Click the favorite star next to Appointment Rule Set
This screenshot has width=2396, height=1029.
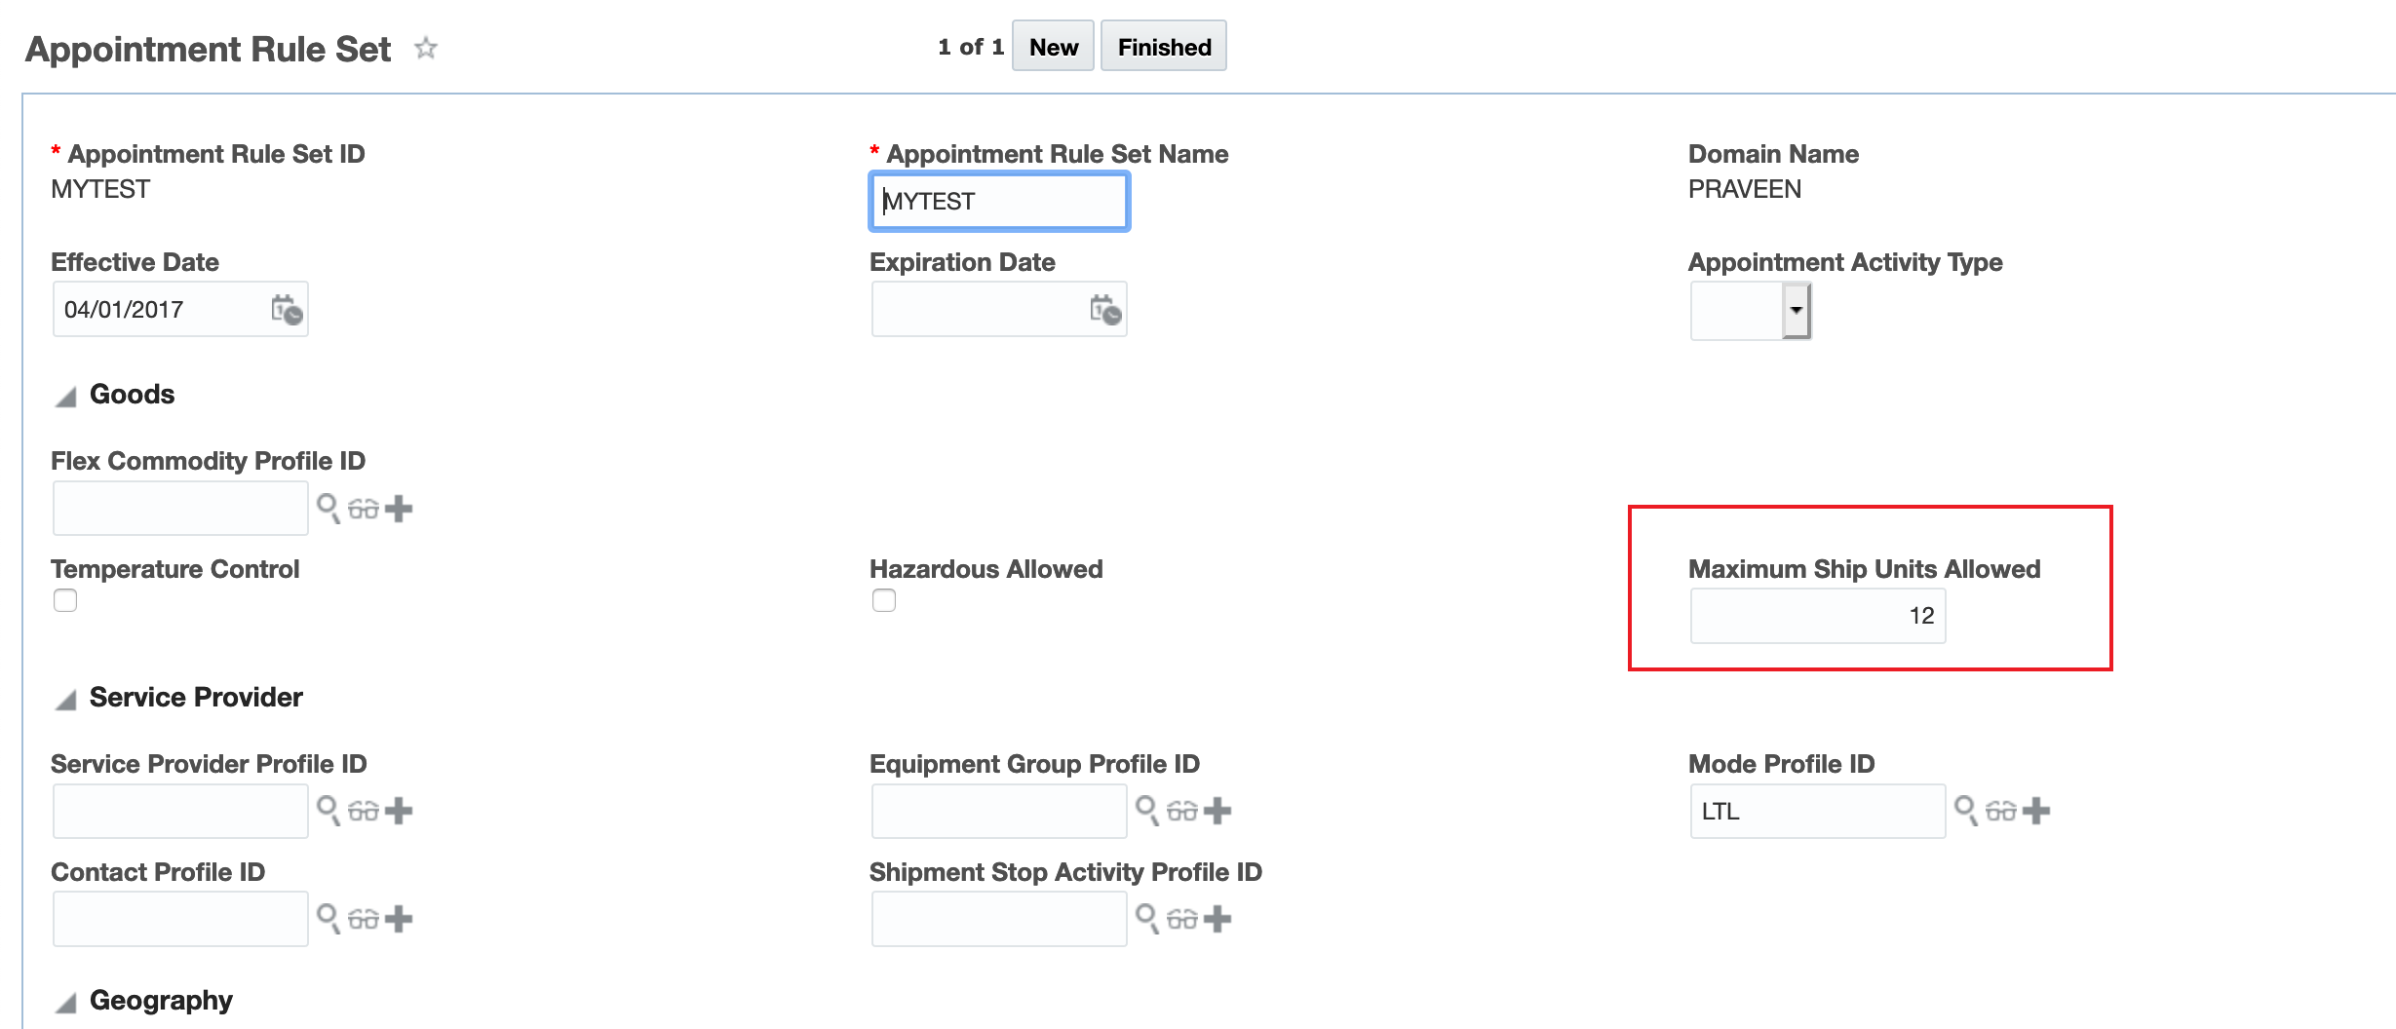tap(426, 48)
